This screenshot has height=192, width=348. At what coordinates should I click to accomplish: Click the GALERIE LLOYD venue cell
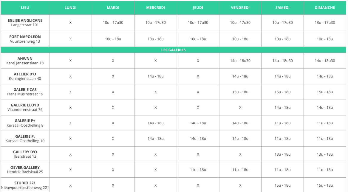(25, 107)
